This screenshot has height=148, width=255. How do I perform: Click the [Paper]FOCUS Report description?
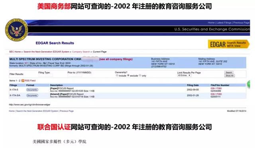[x=62, y=88]
